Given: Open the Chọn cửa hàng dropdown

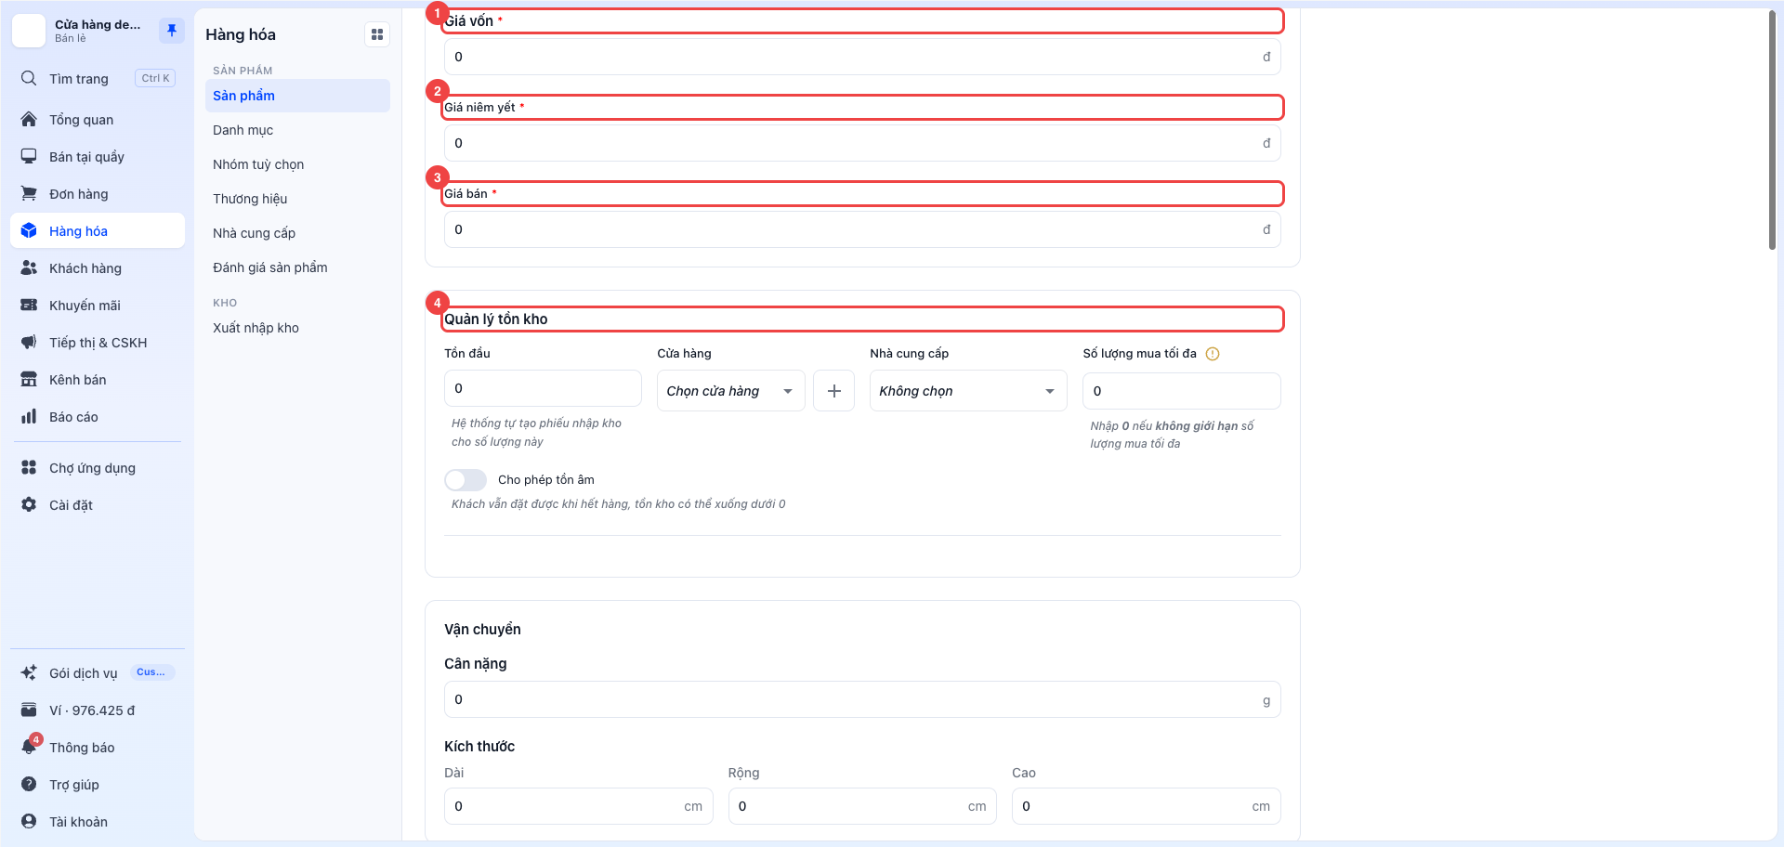Looking at the screenshot, I should click(730, 391).
